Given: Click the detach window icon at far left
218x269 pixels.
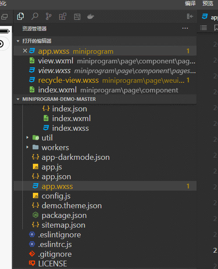Looking at the screenshot, I should coord(4,17).
